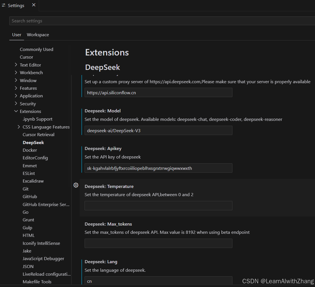The width and height of the screenshot is (315, 287).
Task: Click the Deepseek: Apikey setting title
Action: pyautogui.click(x=103, y=148)
